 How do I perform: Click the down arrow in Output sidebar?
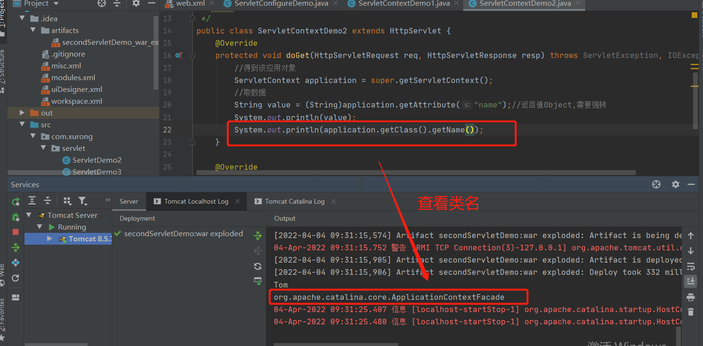691,251
